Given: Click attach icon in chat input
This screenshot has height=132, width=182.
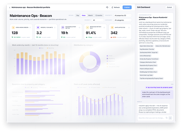Looking at the screenshot, I should [x=166, y=118].
